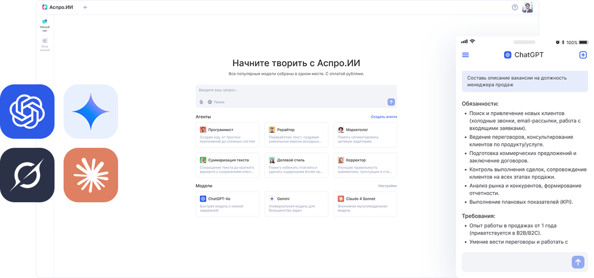
Task: Open the База знаний sidebar section
Action: click(x=45, y=44)
